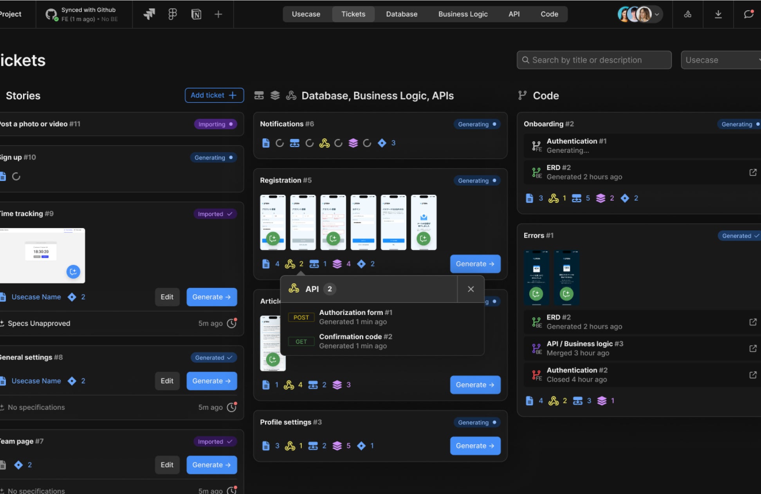Image resolution: width=761 pixels, height=494 pixels.
Task: Open the comments icon with notification dot
Action: [748, 14]
